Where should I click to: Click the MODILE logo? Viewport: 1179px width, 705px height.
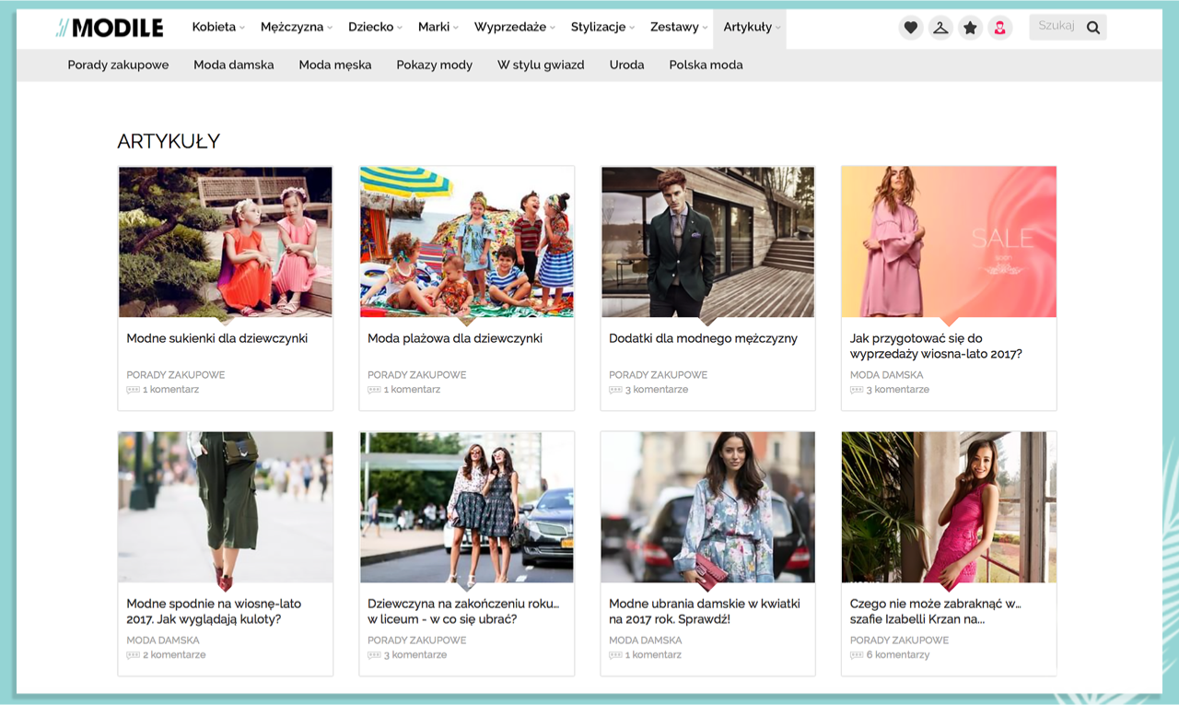(110, 28)
